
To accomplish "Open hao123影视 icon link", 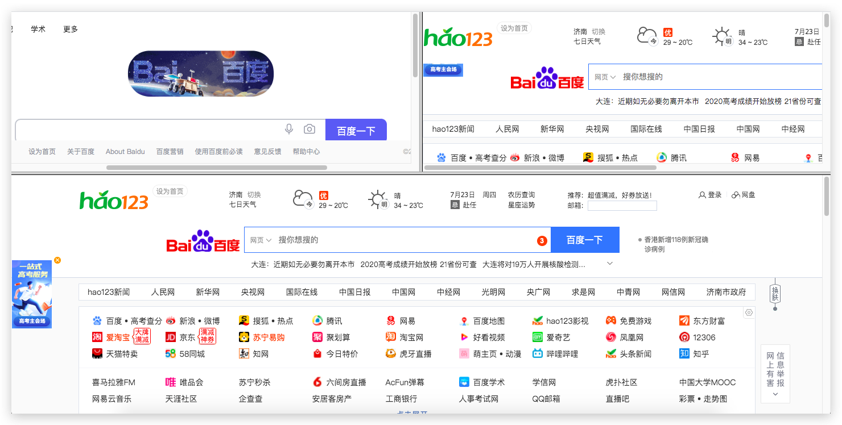I will click(x=538, y=321).
